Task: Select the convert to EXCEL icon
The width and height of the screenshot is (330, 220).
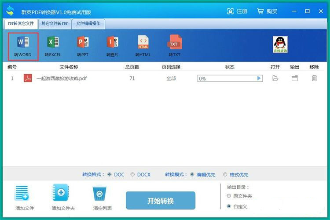Action: point(53,47)
